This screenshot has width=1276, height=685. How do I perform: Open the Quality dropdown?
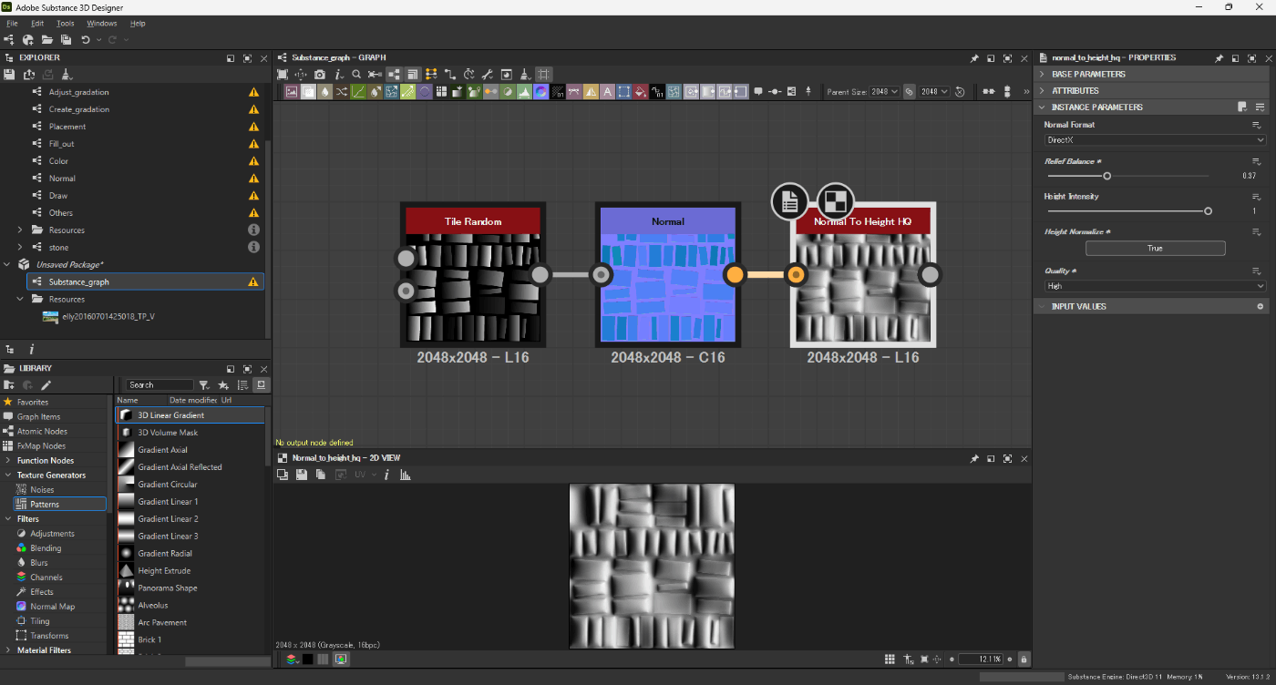pos(1155,286)
